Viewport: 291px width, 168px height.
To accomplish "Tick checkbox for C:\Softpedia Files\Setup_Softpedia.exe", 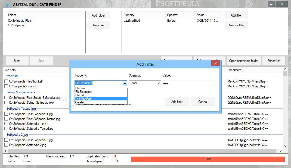I will tap(6, 98).
